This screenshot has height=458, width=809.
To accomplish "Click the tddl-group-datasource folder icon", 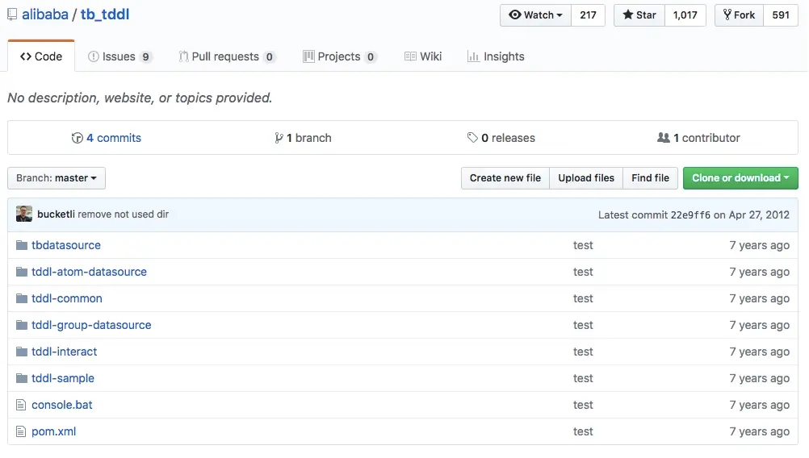I will point(22,325).
